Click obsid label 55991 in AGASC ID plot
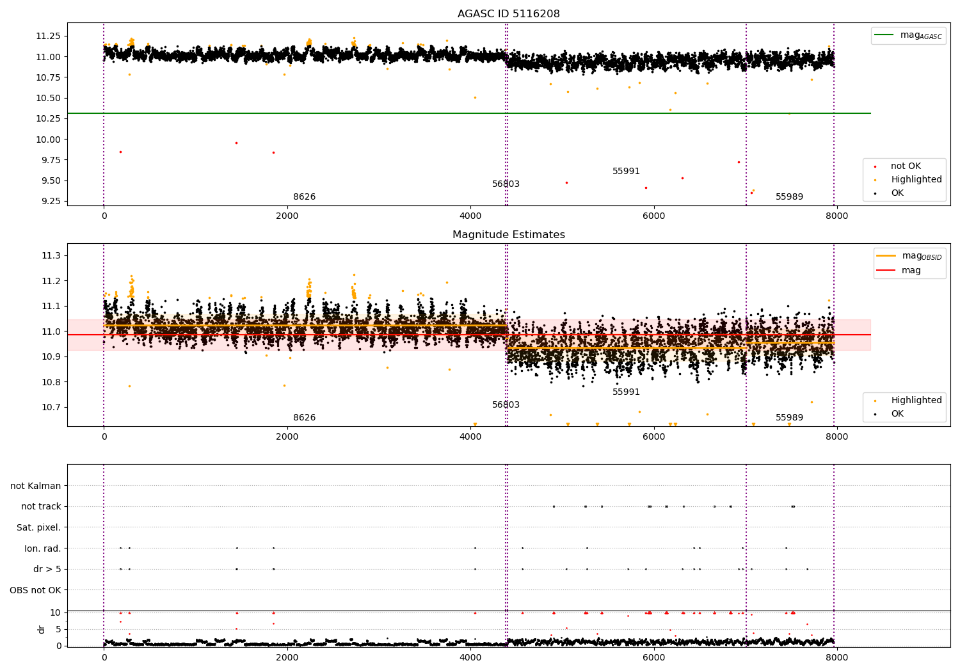Image resolution: width=960 pixels, height=672 pixels. click(626, 171)
